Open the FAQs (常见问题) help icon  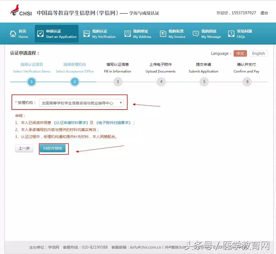tap(231, 34)
